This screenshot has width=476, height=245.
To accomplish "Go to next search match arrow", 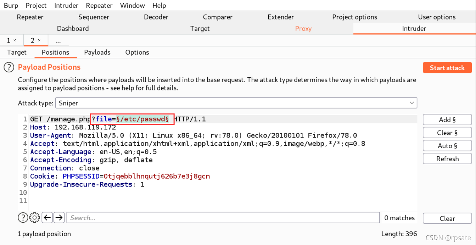I will [59, 218].
